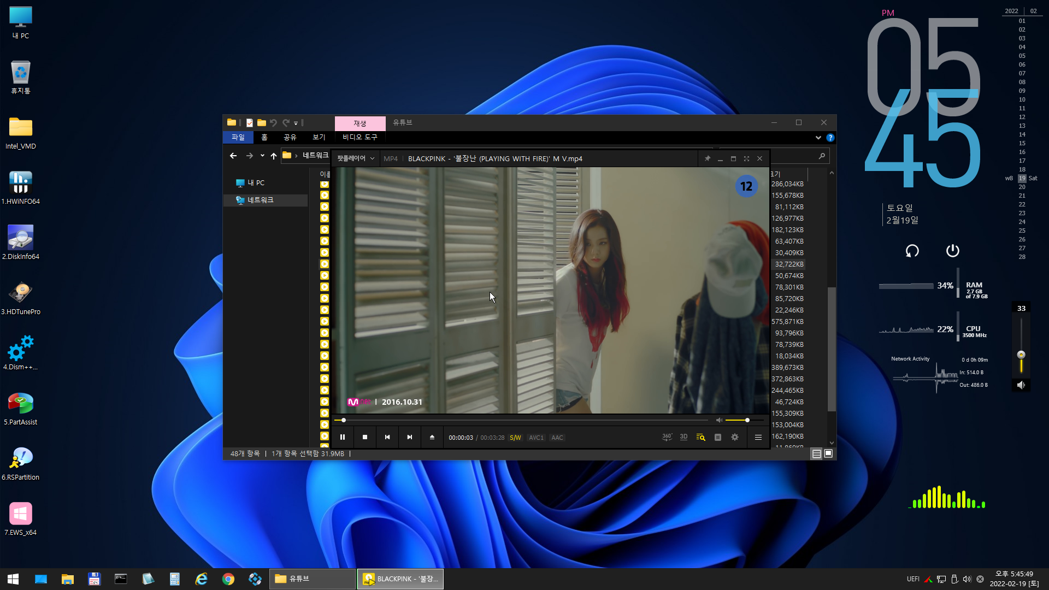Open the playlist search icon
The image size is (1049, 590).
(701, 437)
